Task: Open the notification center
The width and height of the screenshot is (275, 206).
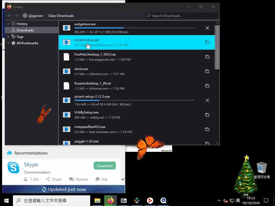Action: coord(266,201)
